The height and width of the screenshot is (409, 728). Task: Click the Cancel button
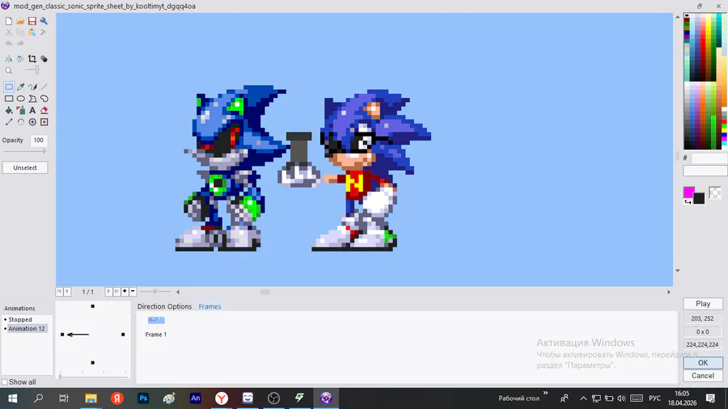click(703, 376)
